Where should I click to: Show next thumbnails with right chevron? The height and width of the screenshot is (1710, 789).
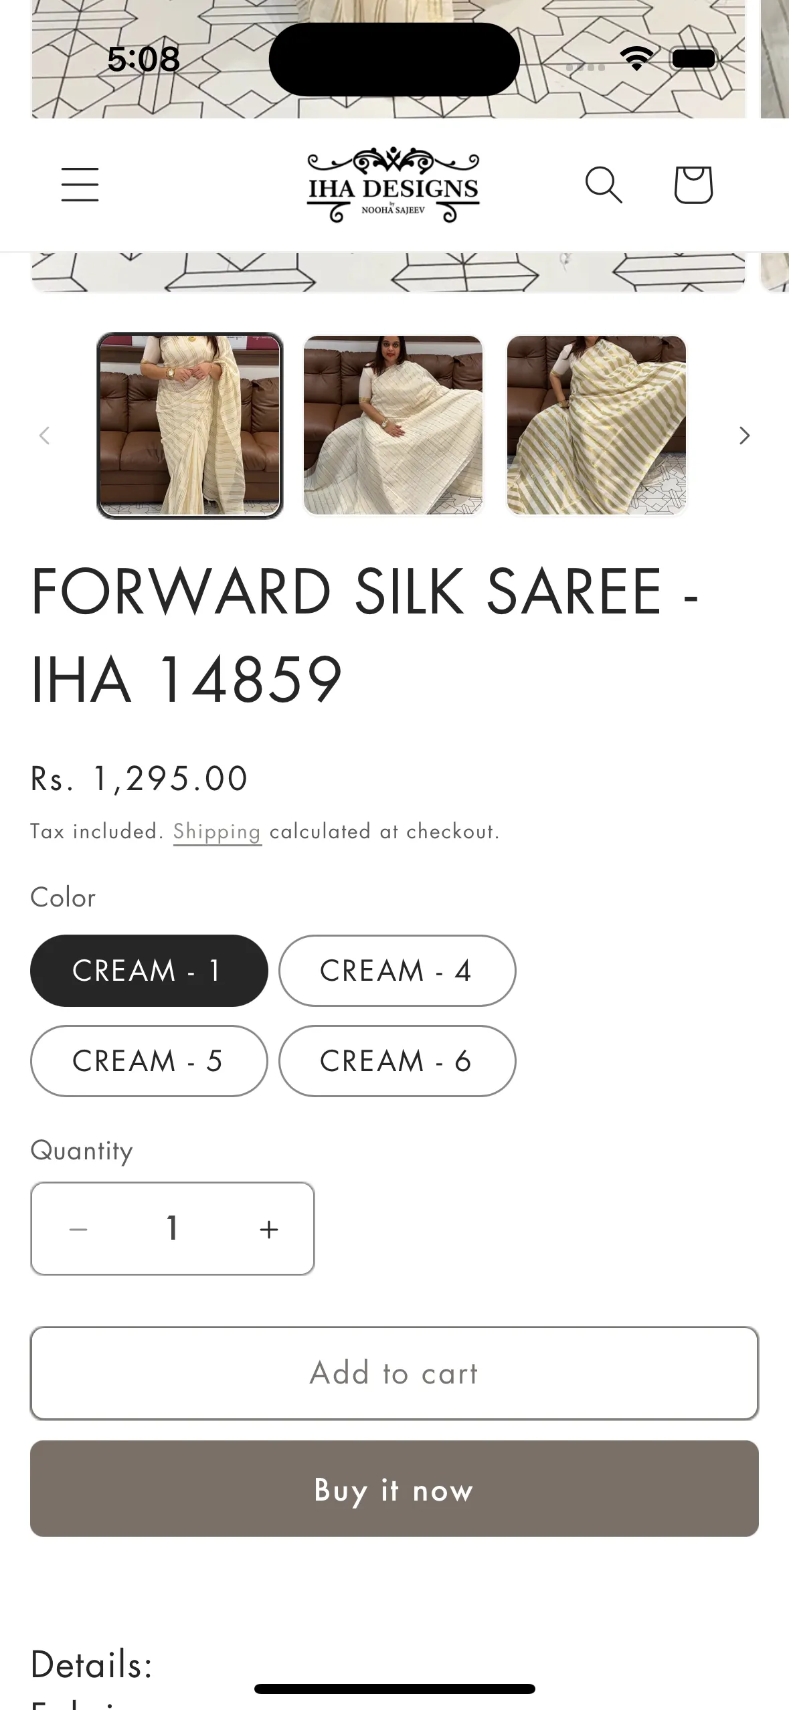744,436
